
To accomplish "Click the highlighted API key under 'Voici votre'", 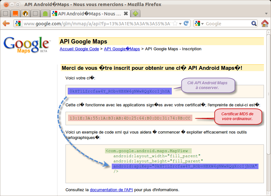I will (120, 91).
